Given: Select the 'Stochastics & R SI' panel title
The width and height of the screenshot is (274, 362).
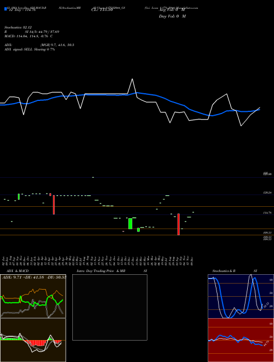Looking at the screenshot, I should [235, 271].
